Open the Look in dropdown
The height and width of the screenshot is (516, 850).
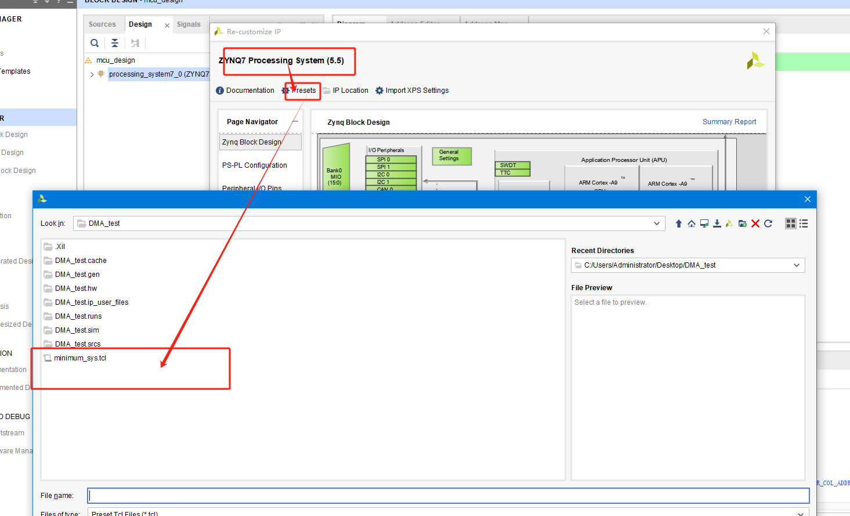tap(657, 223)
